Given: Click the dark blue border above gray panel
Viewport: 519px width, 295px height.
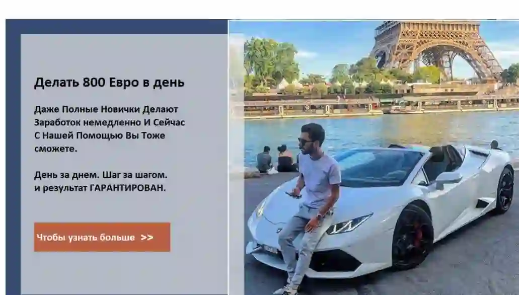Looking at the screenshot, I should [116, 27].
